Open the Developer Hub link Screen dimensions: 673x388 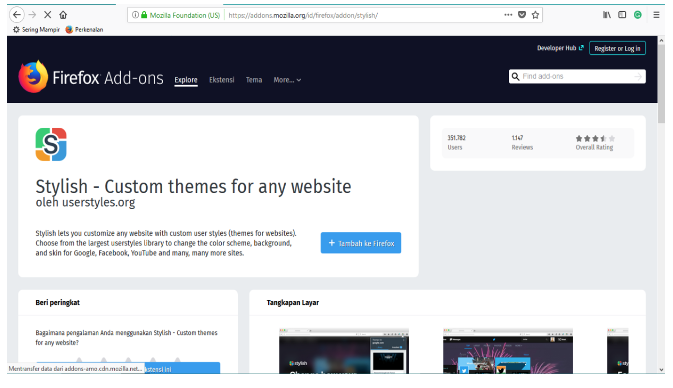pos(560,48)
